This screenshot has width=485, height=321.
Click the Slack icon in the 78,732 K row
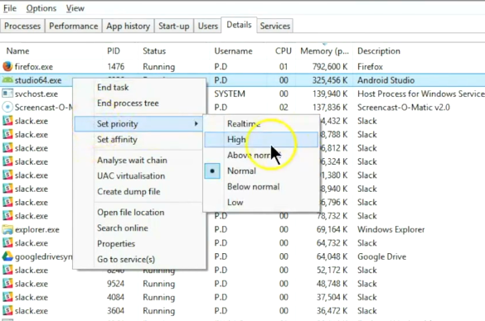[x=7, y=216]
